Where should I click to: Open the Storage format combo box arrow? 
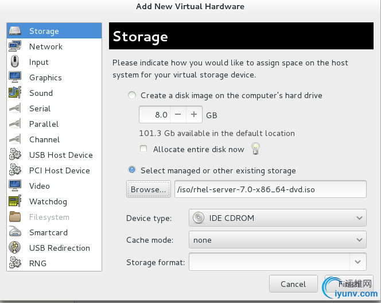coord(359,262)
